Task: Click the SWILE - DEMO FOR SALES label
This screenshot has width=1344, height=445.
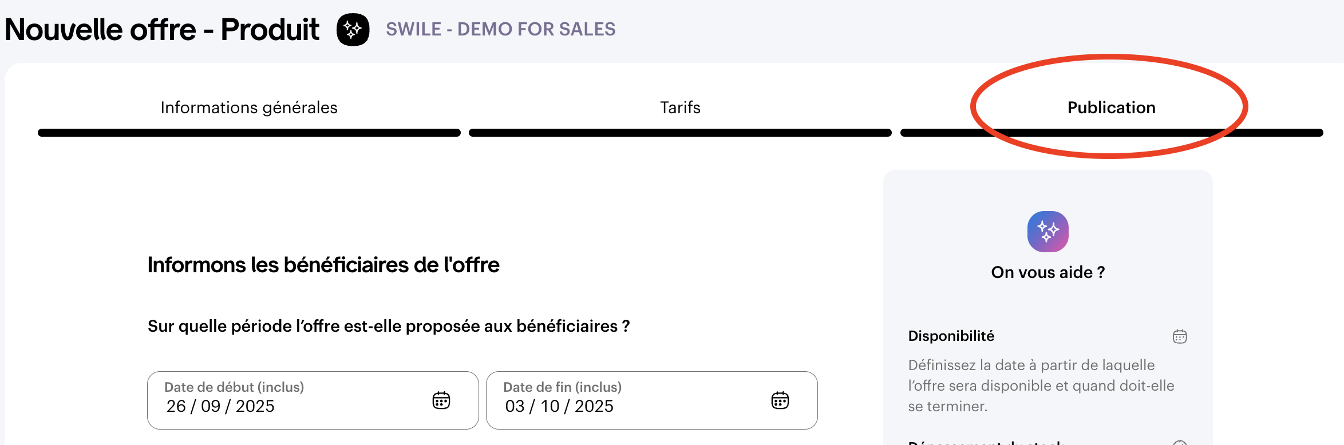Action: (x=500, y=29)
